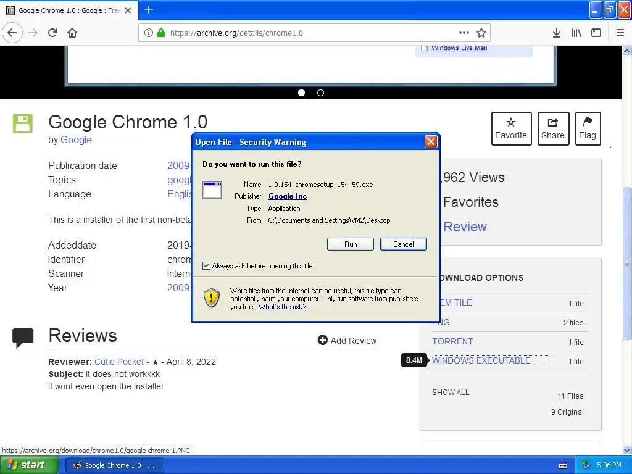
Task: Click the system tray icon beside clock
Action: point(586,465)
